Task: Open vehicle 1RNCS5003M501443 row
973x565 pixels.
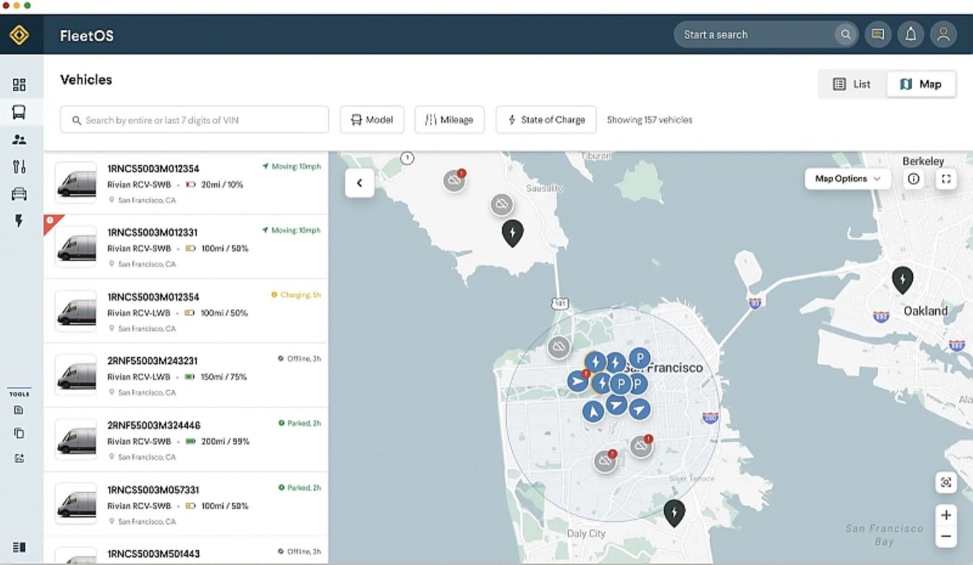Action: [186, 551]
